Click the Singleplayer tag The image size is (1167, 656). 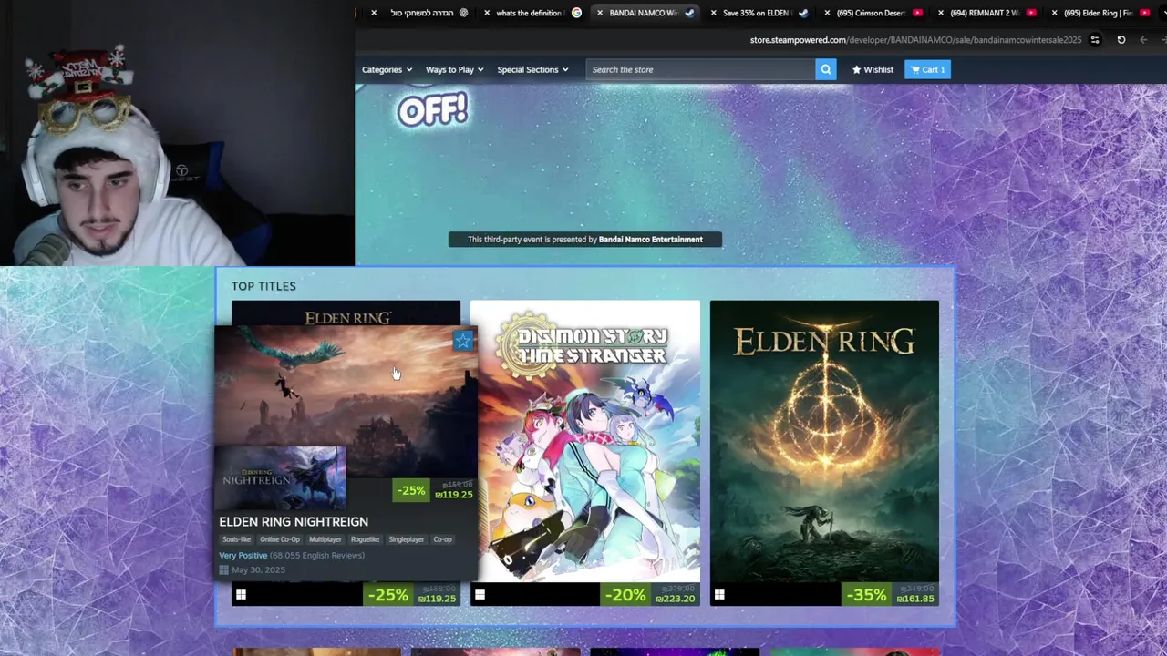(406, 539)
